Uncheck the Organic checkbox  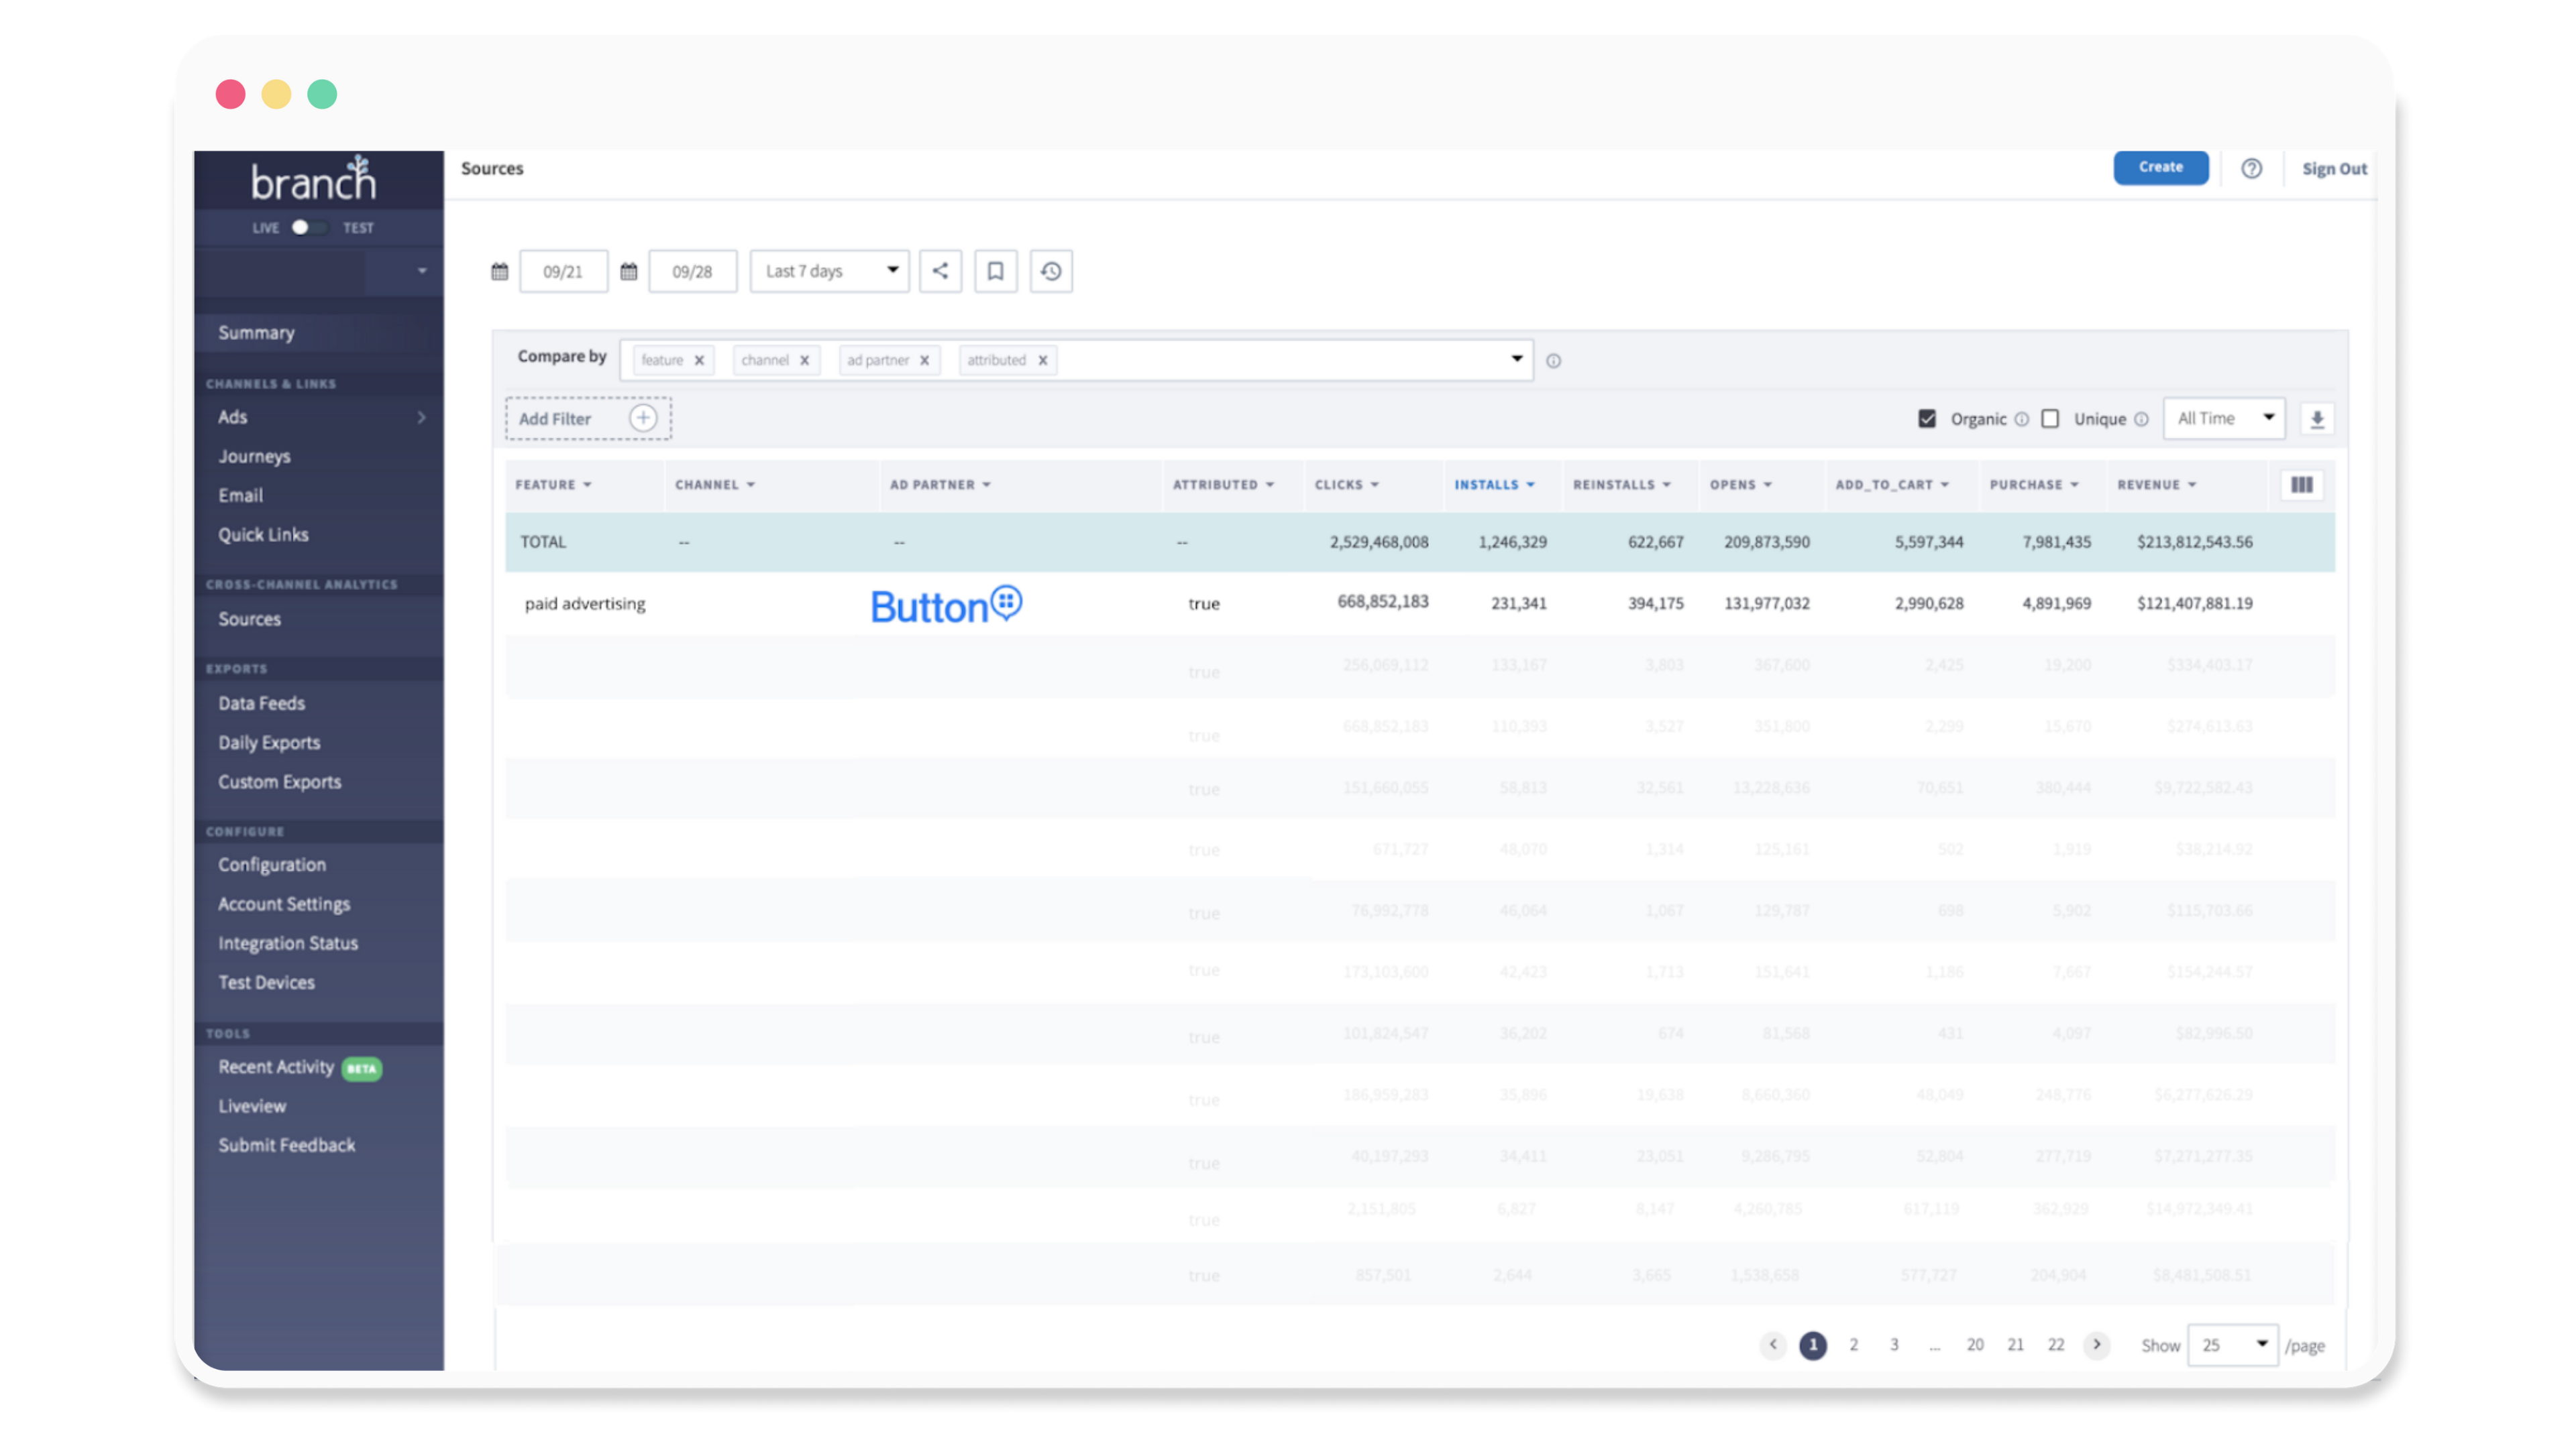coord(1927,419)
